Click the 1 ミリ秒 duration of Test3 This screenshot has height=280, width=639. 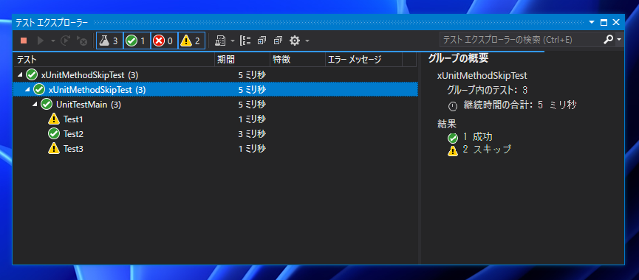click(x=252, y=149)
